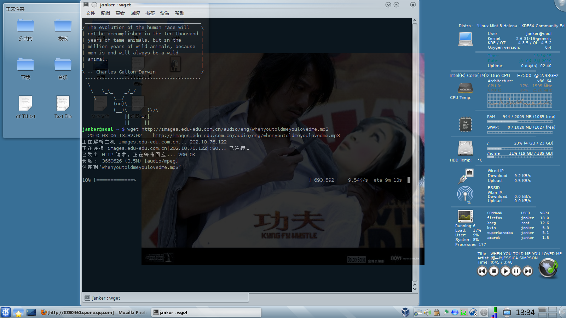Click the blue orb tray icon
Screen dimensions: 566x318
pyautogui.click(x=455, y=312)
